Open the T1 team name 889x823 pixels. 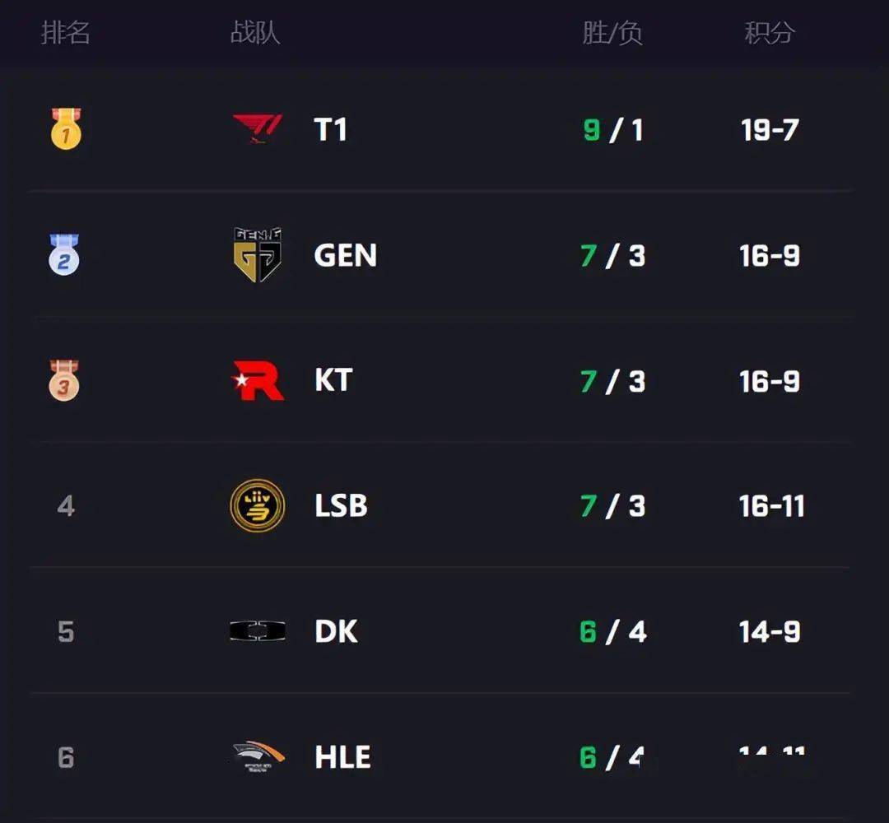[331, 130]
